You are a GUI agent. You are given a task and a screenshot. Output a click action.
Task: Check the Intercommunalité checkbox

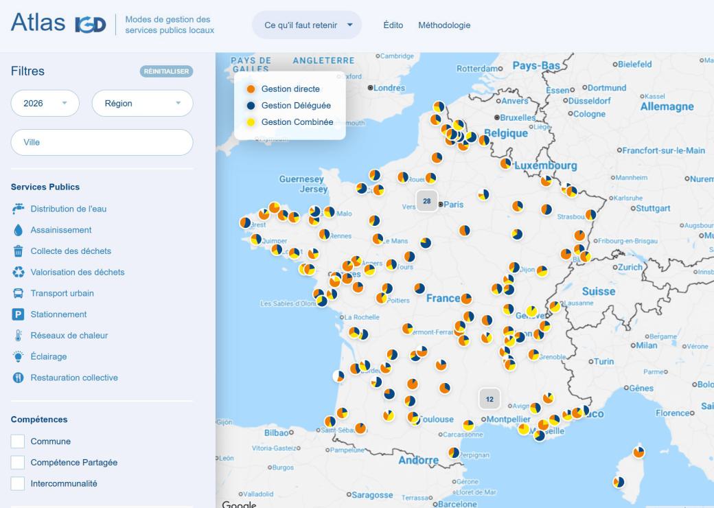pyautogui.click(x=18, y=483)
